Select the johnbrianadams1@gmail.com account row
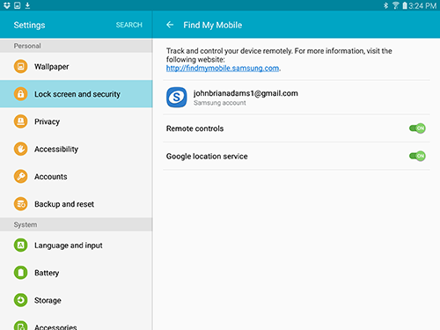This screenshot has width=440, height=330. pyautogui.click(x=297, y=97)
